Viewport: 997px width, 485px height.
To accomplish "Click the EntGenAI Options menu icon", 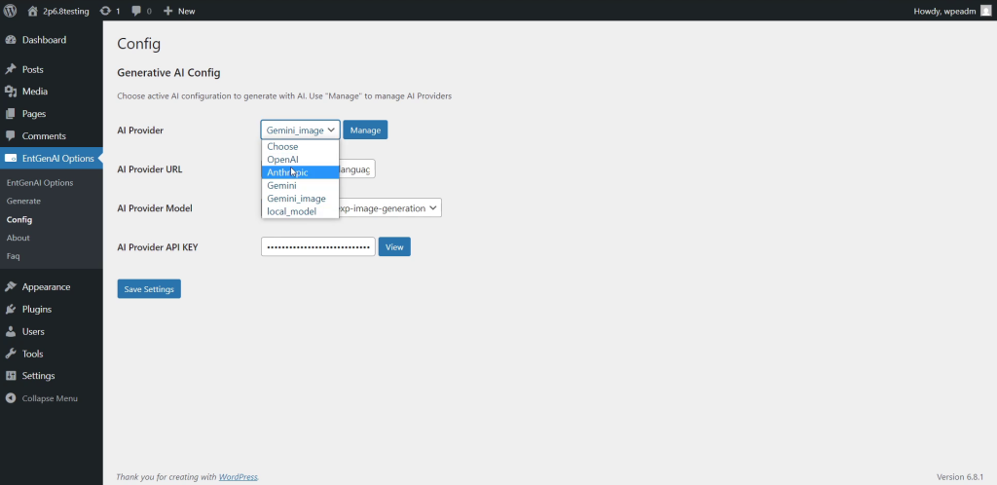I will [x=11, y=159].
